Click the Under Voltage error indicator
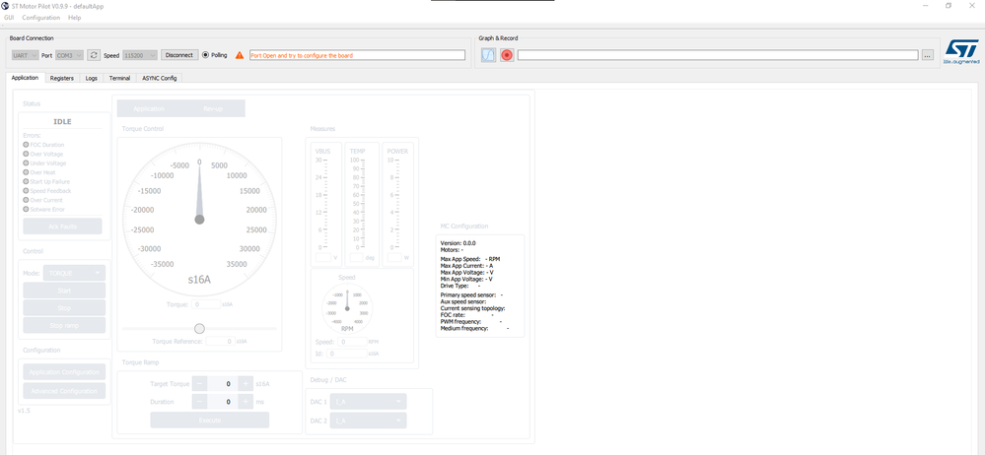985x455 pixels. coord(26,163)
